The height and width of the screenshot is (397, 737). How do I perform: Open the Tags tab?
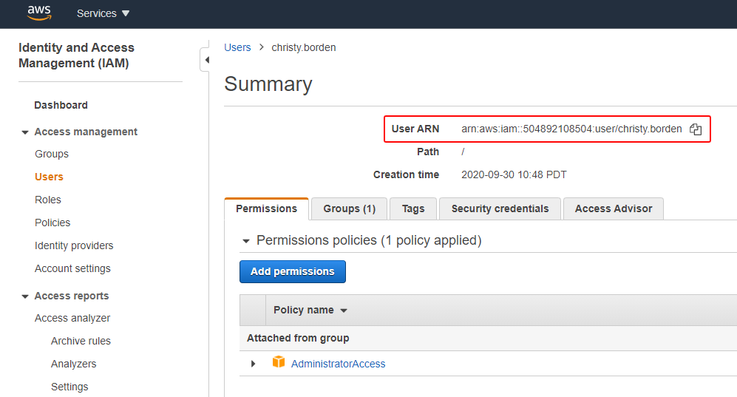pyautogui.click(x=413, y=208)
